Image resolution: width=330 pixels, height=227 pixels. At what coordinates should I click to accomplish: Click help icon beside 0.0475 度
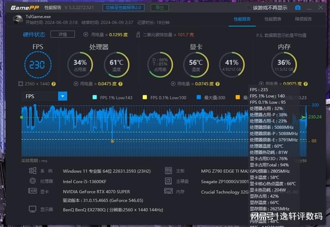click(x=120, y=84)
